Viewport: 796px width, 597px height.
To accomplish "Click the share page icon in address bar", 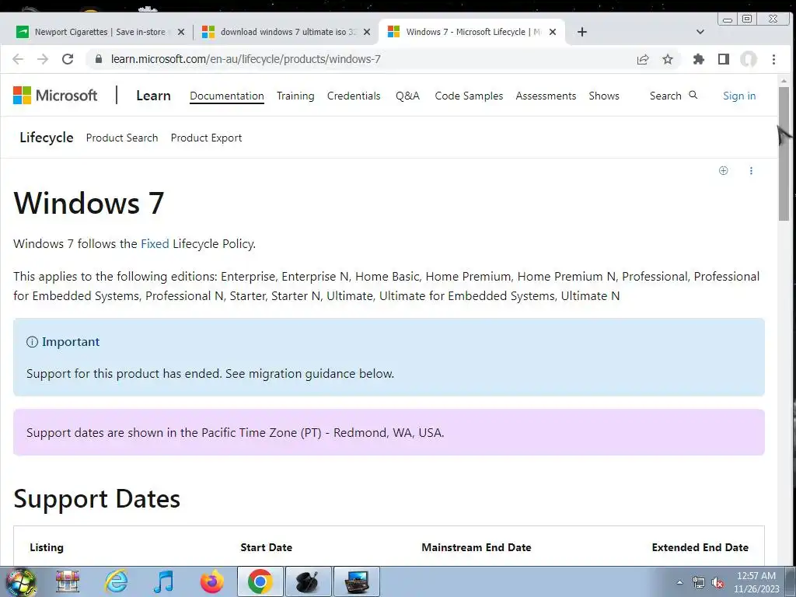I will (643, 59).
